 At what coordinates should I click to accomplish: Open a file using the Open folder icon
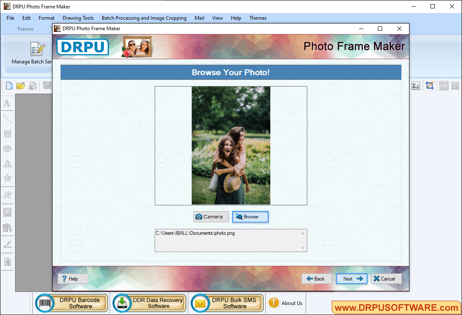(21, 85)
